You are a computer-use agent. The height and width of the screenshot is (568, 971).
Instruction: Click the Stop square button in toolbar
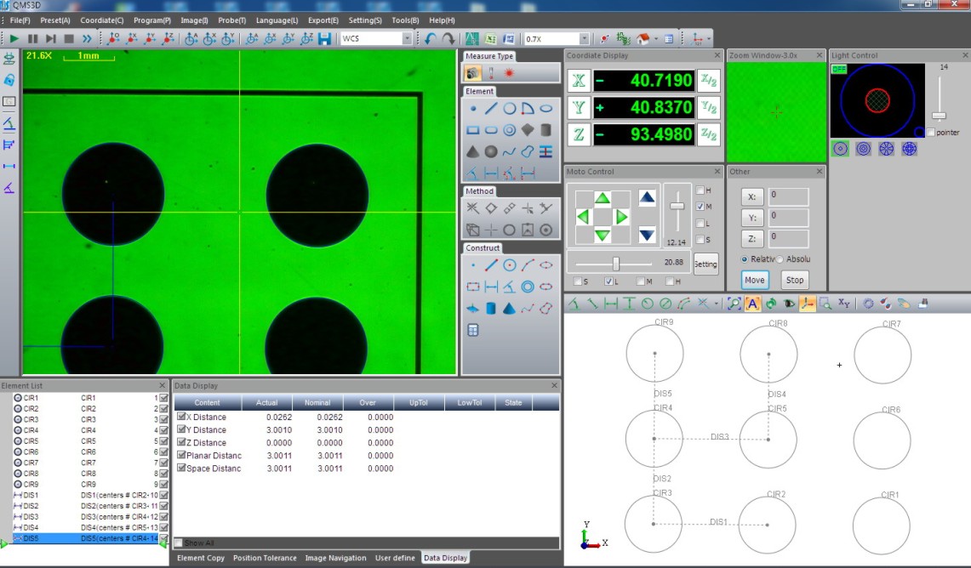pyautogui.click(x=69, y=38)
